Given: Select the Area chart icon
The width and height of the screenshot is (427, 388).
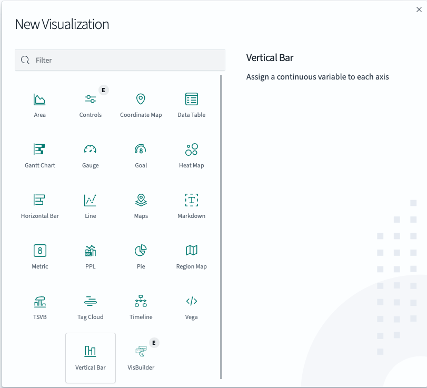Looking at the screenshot, I should (x=39, y=99).
